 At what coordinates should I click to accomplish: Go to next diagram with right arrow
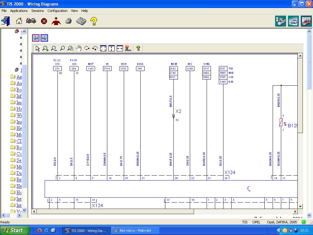(44, 38)
